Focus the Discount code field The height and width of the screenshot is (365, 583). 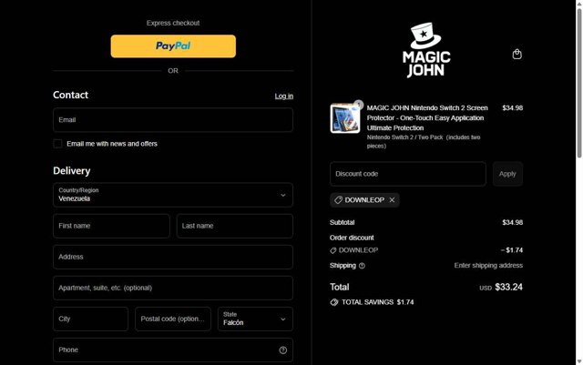pos(408,174)
